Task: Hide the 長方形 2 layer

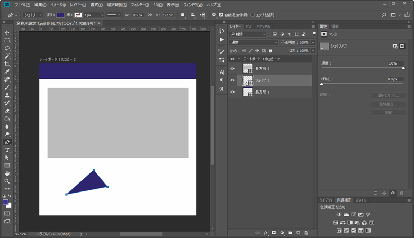Action: click(232, 69)
